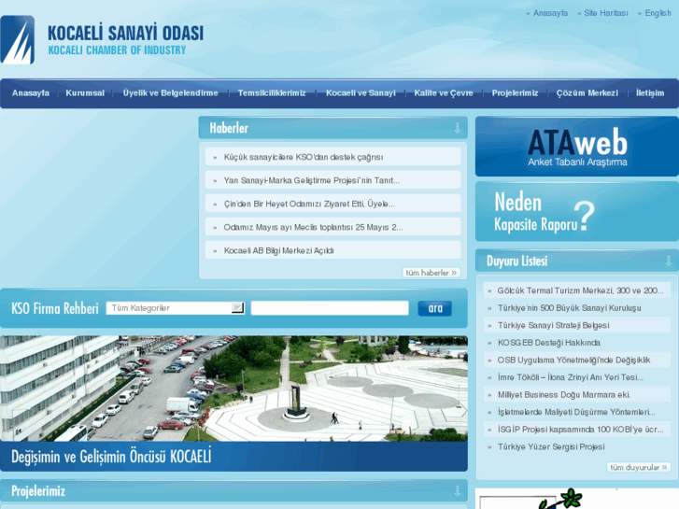Click the Projelerimiz panel header grip icon
Viewport: 679px width, 509px height.
(x=458, y=491)
